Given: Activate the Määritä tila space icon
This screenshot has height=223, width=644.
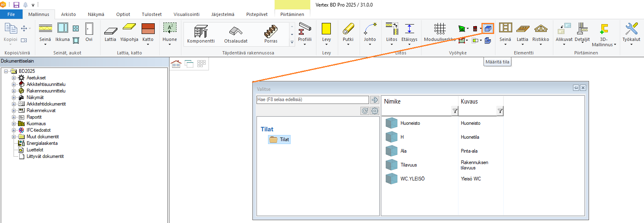Looking at the screenshot, I should [488, 29].
